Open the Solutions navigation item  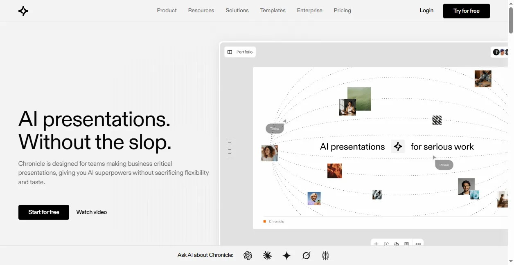click(237, 11)
